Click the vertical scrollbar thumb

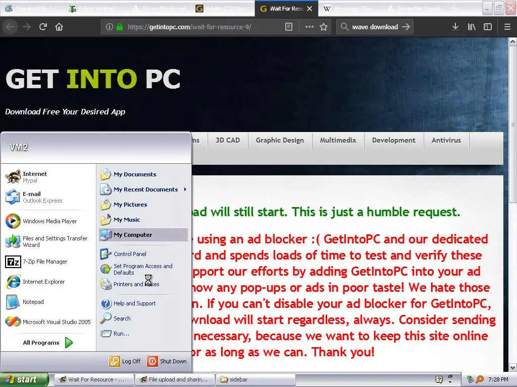[x=512, y=124]
